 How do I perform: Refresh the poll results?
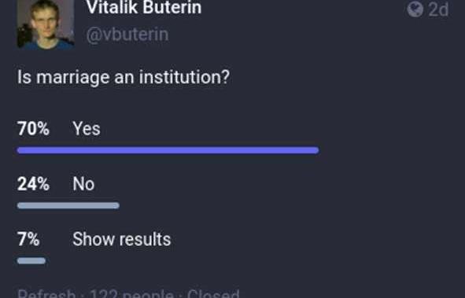coord(46,294)
